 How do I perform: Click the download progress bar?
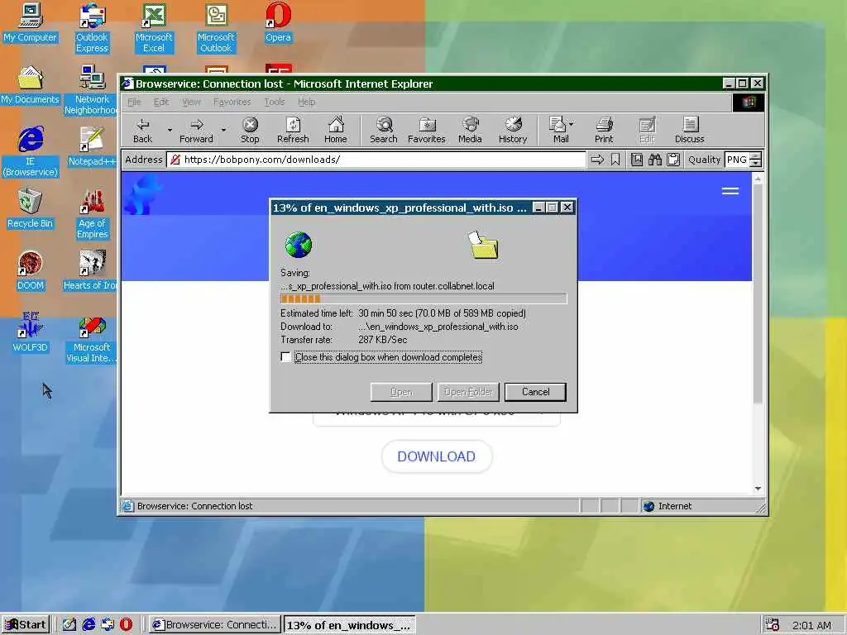(x=423, y=298)
